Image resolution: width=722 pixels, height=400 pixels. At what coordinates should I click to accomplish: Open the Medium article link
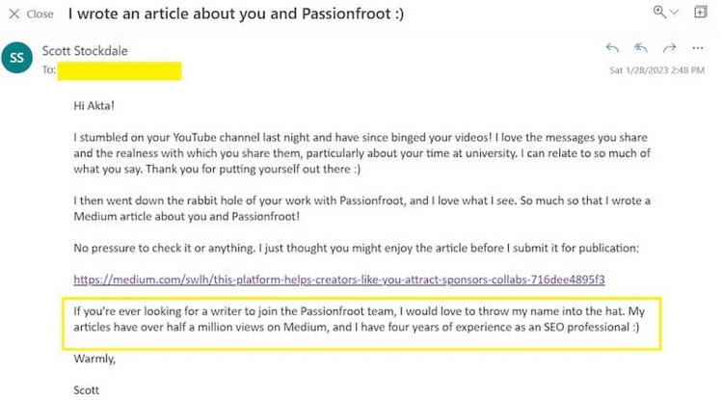338,280
